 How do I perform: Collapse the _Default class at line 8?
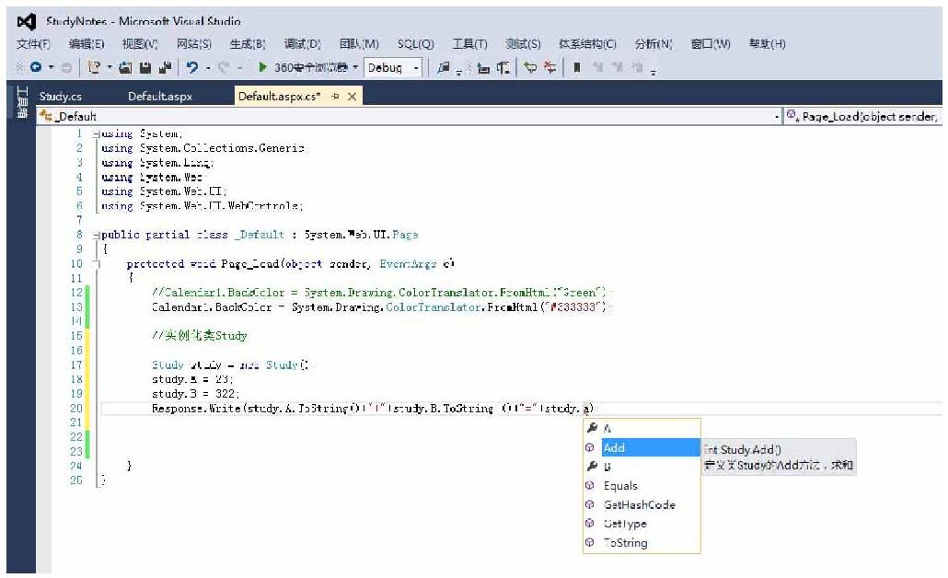point(96,235)
